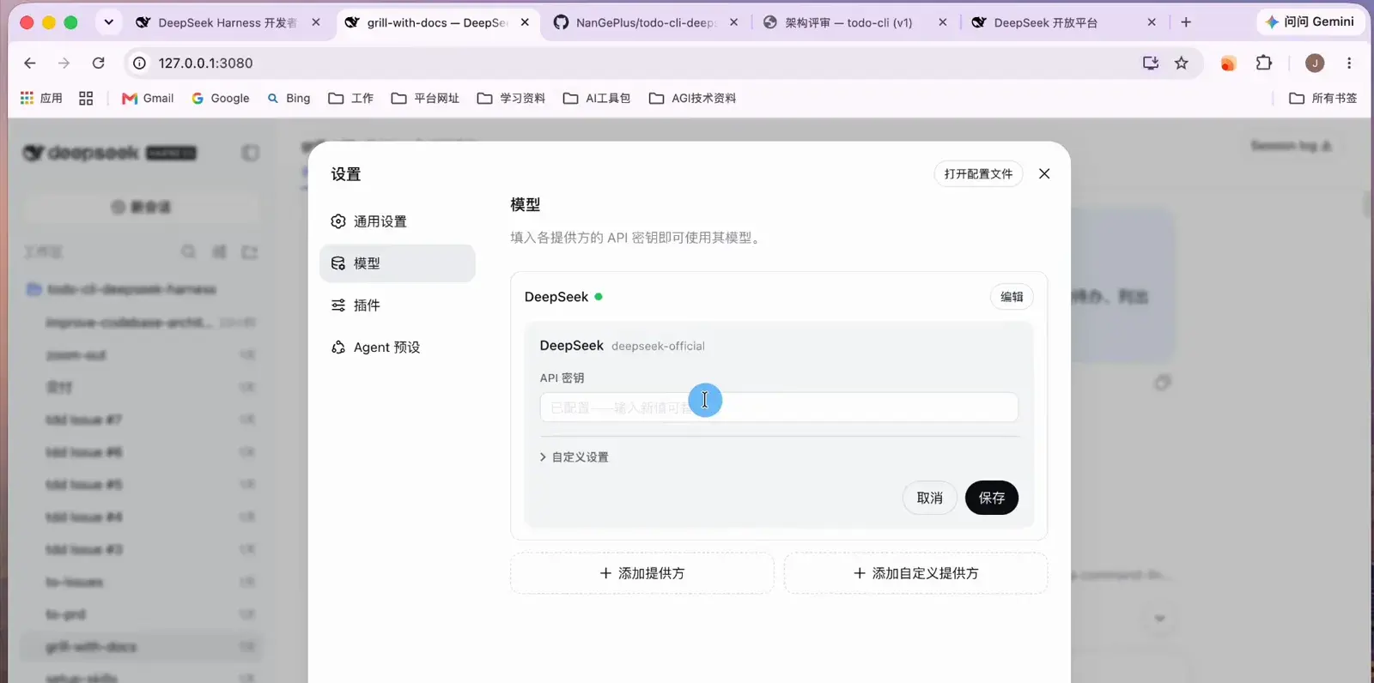
Task: Open the tab search dropdown arrow
Action: pyautogui.click(x=109, y=22)
